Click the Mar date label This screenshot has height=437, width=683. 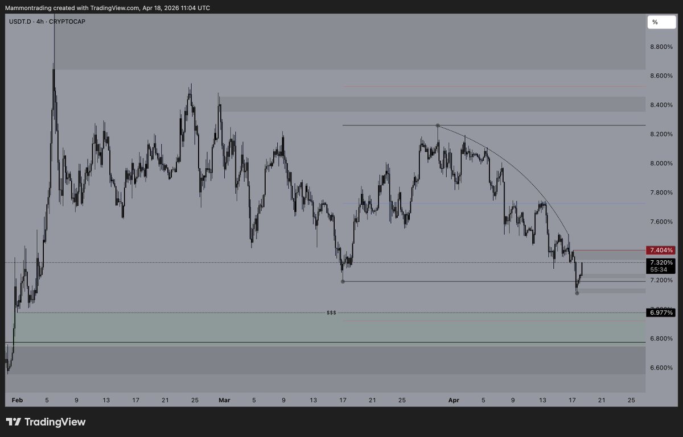[x=224, y=400]
